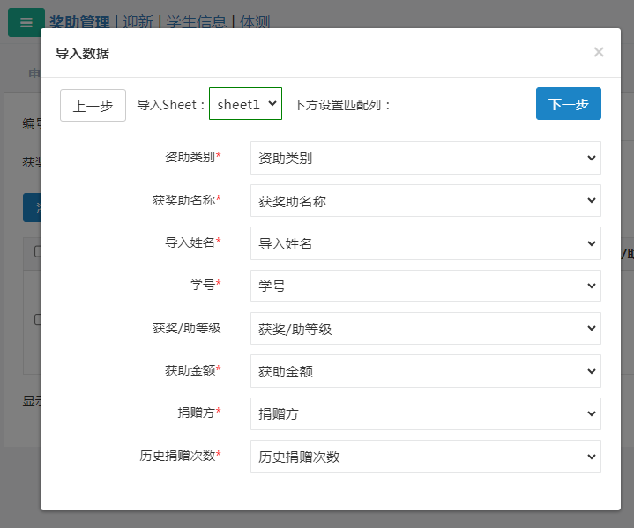The height and width of the screenshot is (528, 634).
Task: Toggle the table header checkbox behind dialog
Action: 37,251
